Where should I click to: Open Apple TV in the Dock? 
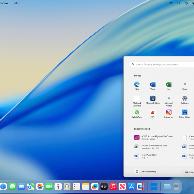pyautogui.click(x=104, y=186)
